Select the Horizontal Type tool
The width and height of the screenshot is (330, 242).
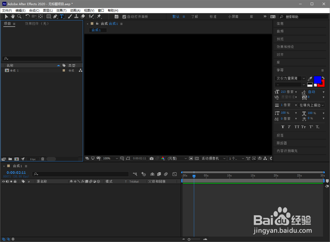pyautogui.click(x=62, y=17)
